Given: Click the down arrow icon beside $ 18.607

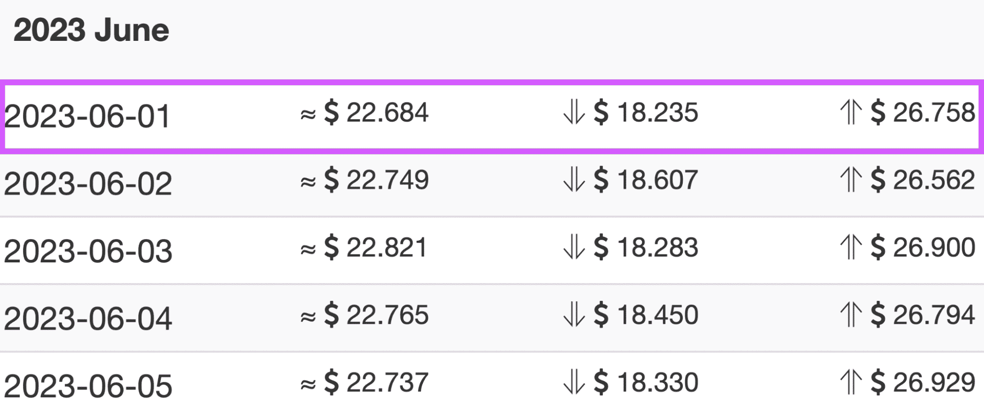Looking at the screenshot, I should (573, 180).
